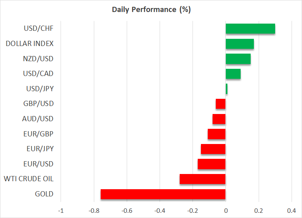Select the WTI CRUDE OIL axis label
Screen dimensions: 302x218
[28, 179]
